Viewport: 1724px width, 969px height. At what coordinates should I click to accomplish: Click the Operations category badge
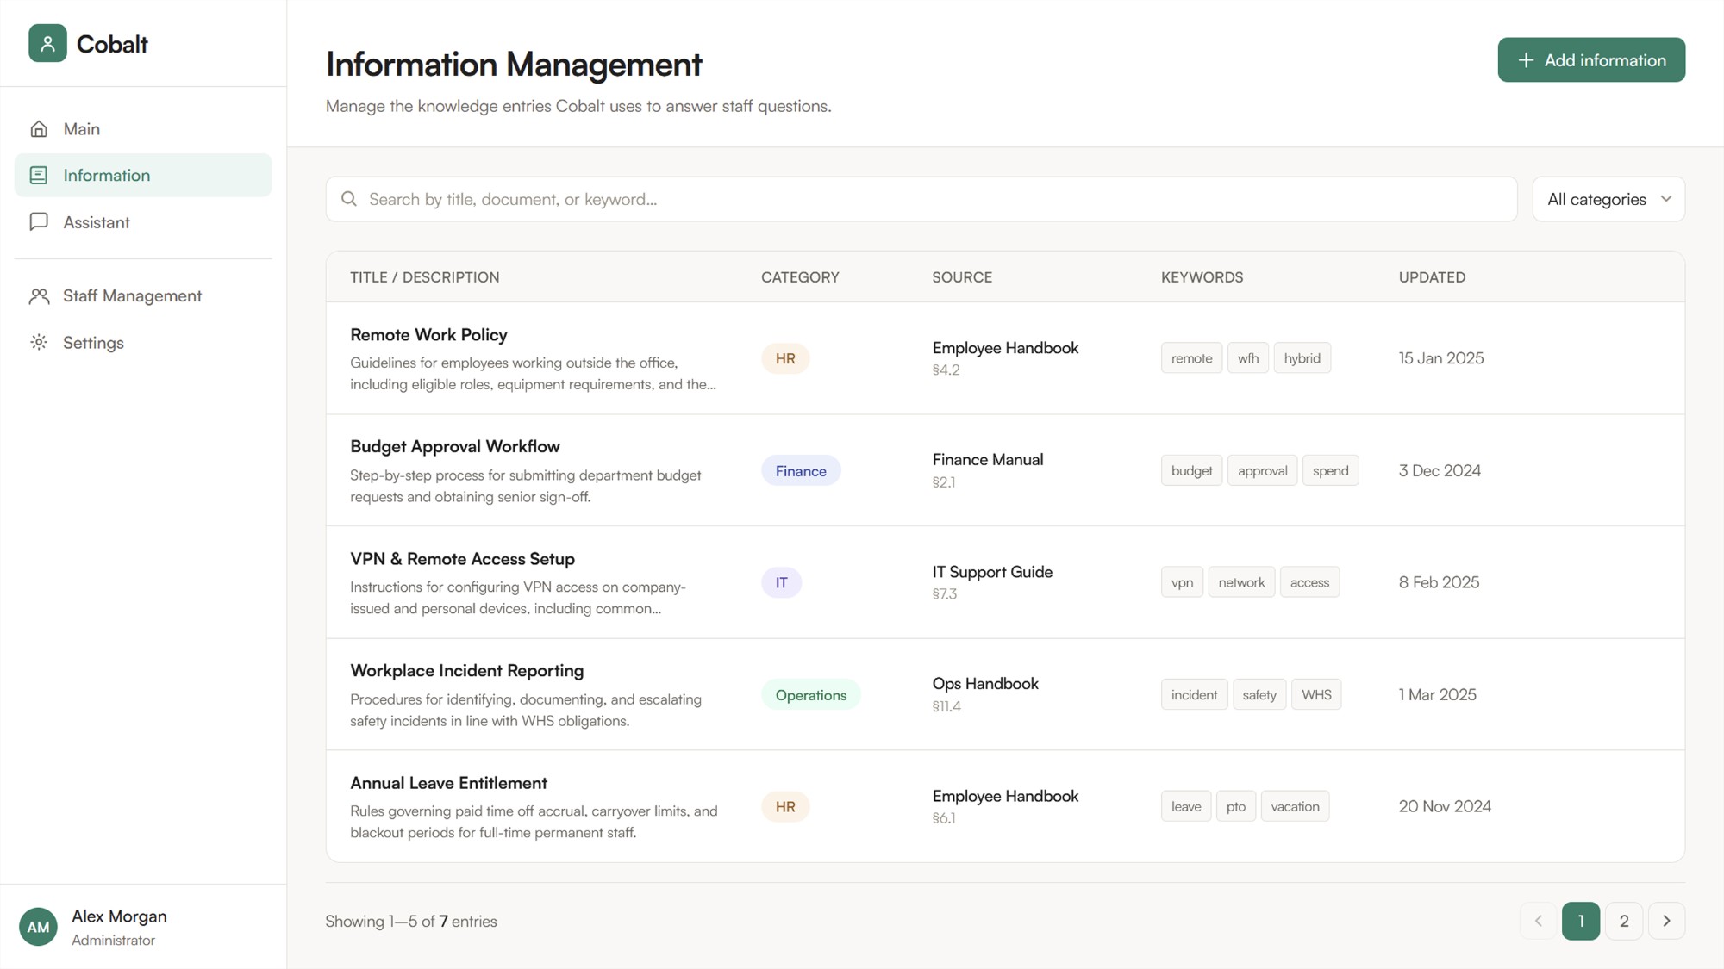(x=810, y=694)
